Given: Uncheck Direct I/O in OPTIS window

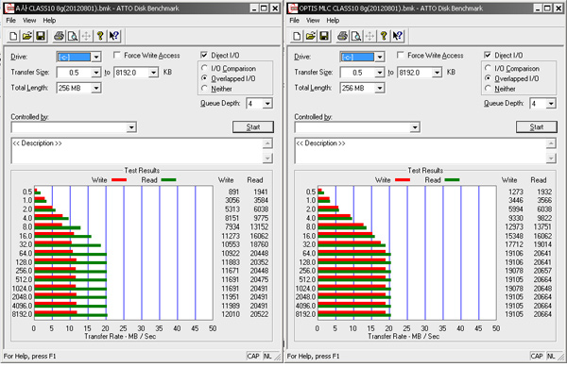Looking at the screenshot, I should 488,55.
